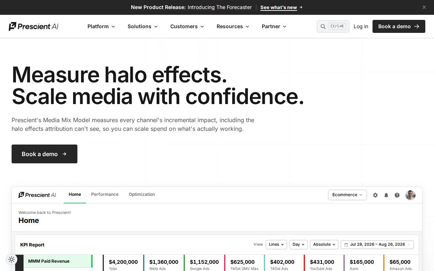Click the $431,000 YouTube Ads card
The width and height of the screenshot is (434, 271).
click(324, 264)
